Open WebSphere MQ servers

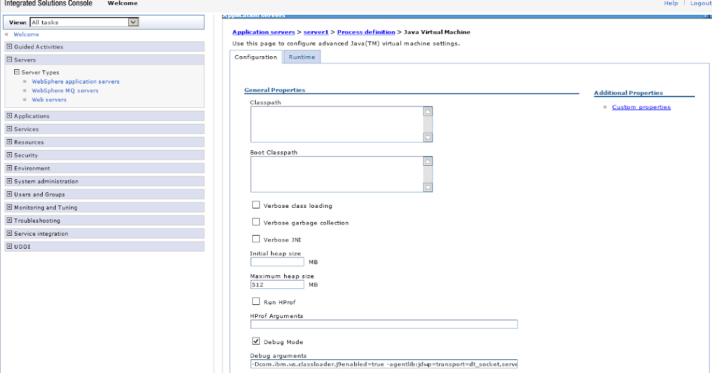click(x=65, y=90)
